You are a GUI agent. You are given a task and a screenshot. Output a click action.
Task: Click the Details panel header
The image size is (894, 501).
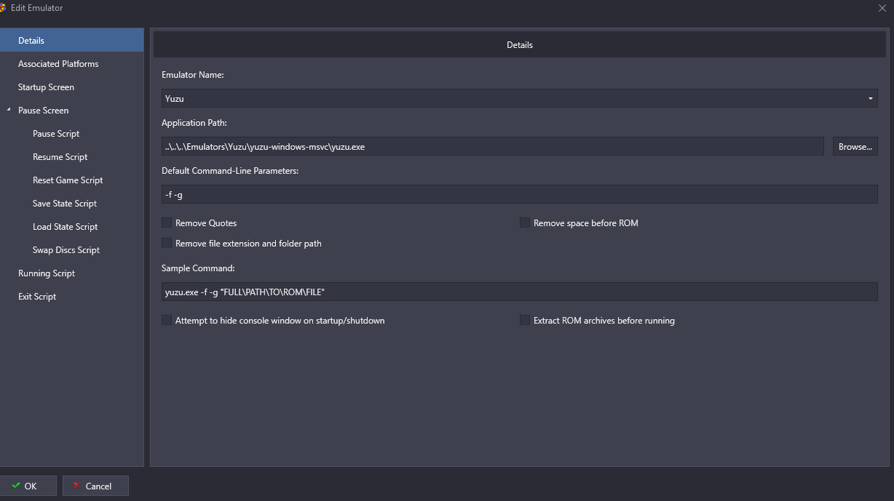click(x=519, y=44)
